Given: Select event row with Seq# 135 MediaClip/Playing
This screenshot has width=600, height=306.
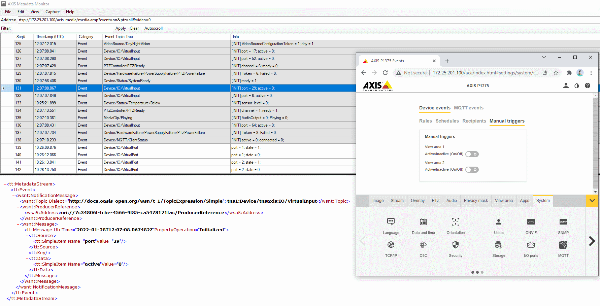Looking at the screenshot, I should 178,118.
